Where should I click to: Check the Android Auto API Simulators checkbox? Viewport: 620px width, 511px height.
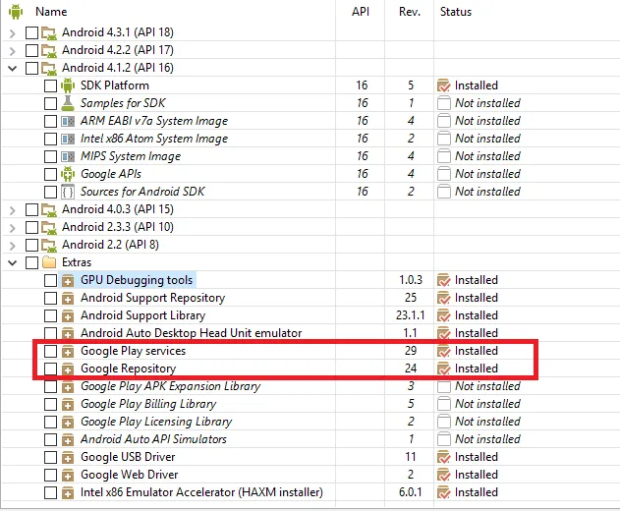coord(50,439)
